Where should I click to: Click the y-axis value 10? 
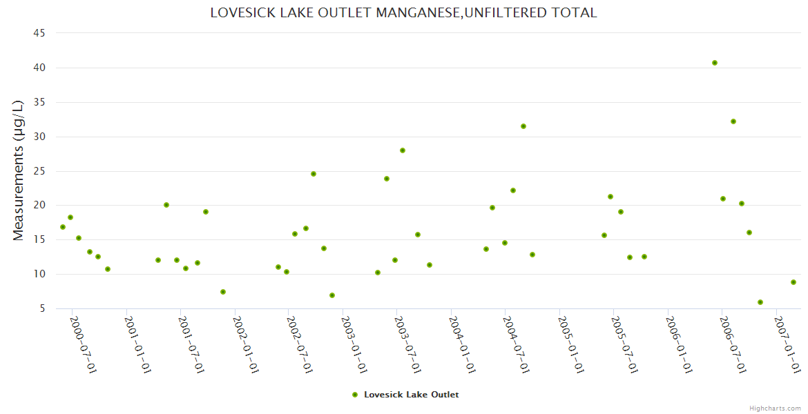[x=39, y=275]
